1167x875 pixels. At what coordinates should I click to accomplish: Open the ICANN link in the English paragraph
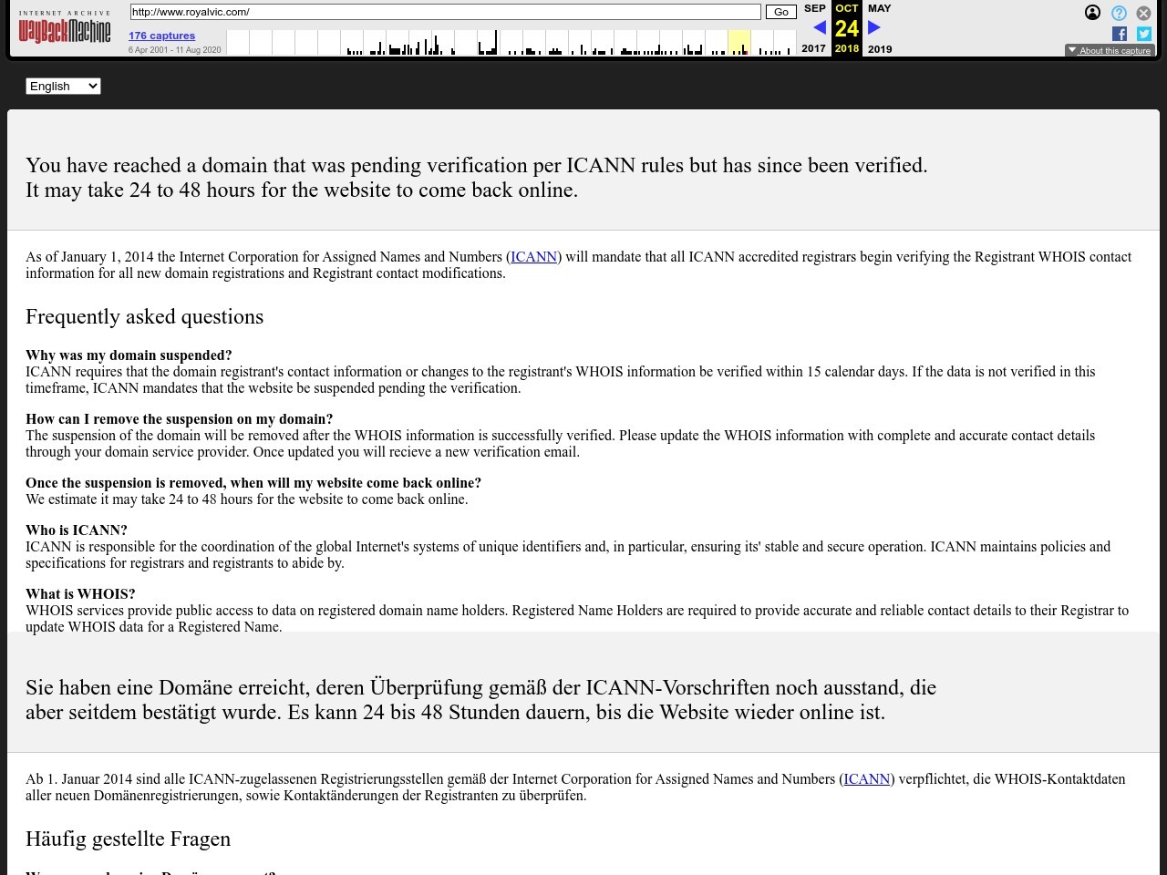click(x=533, y=257)
